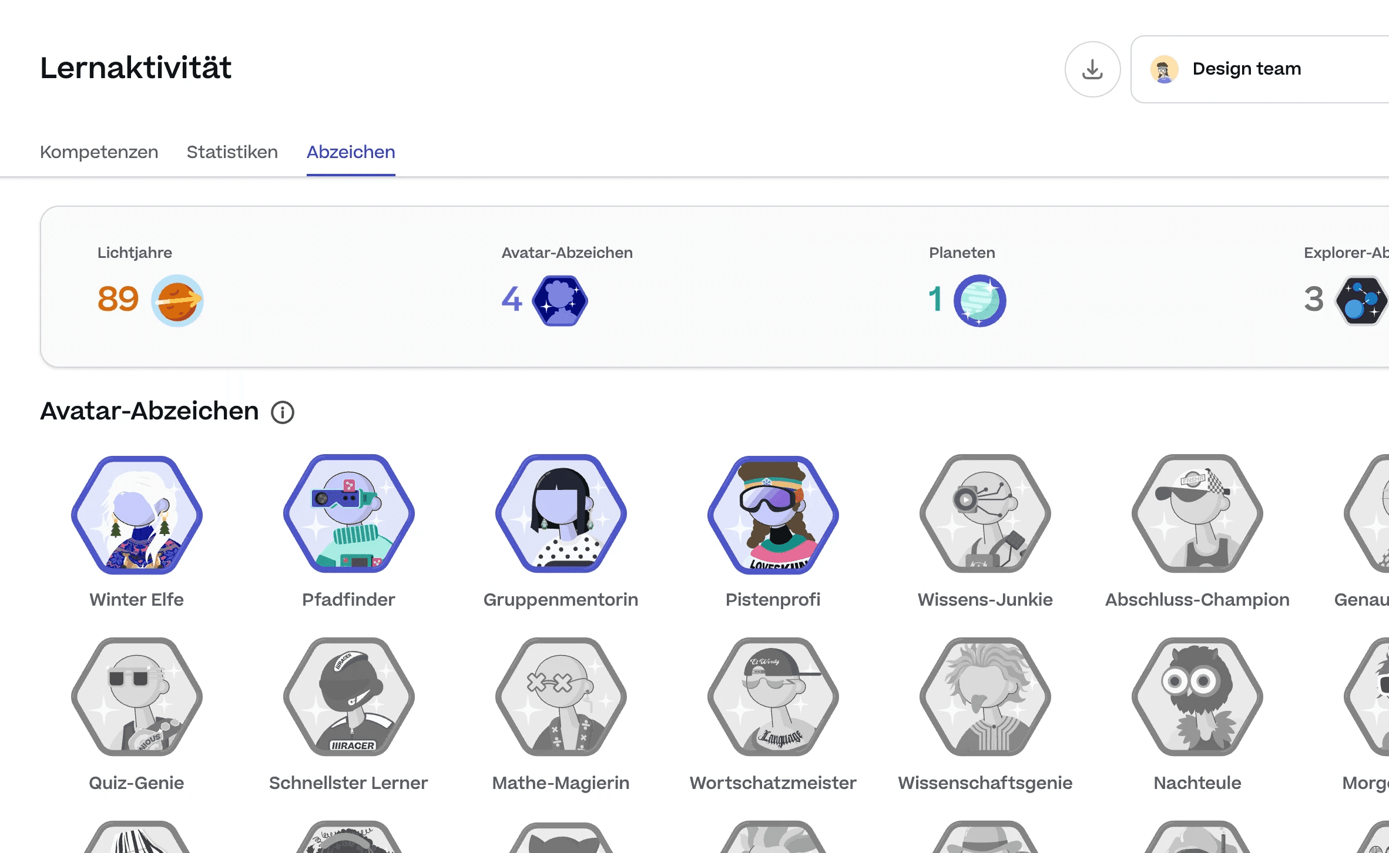
Task: Open the Statistiken tab
Action: [232, 152]
